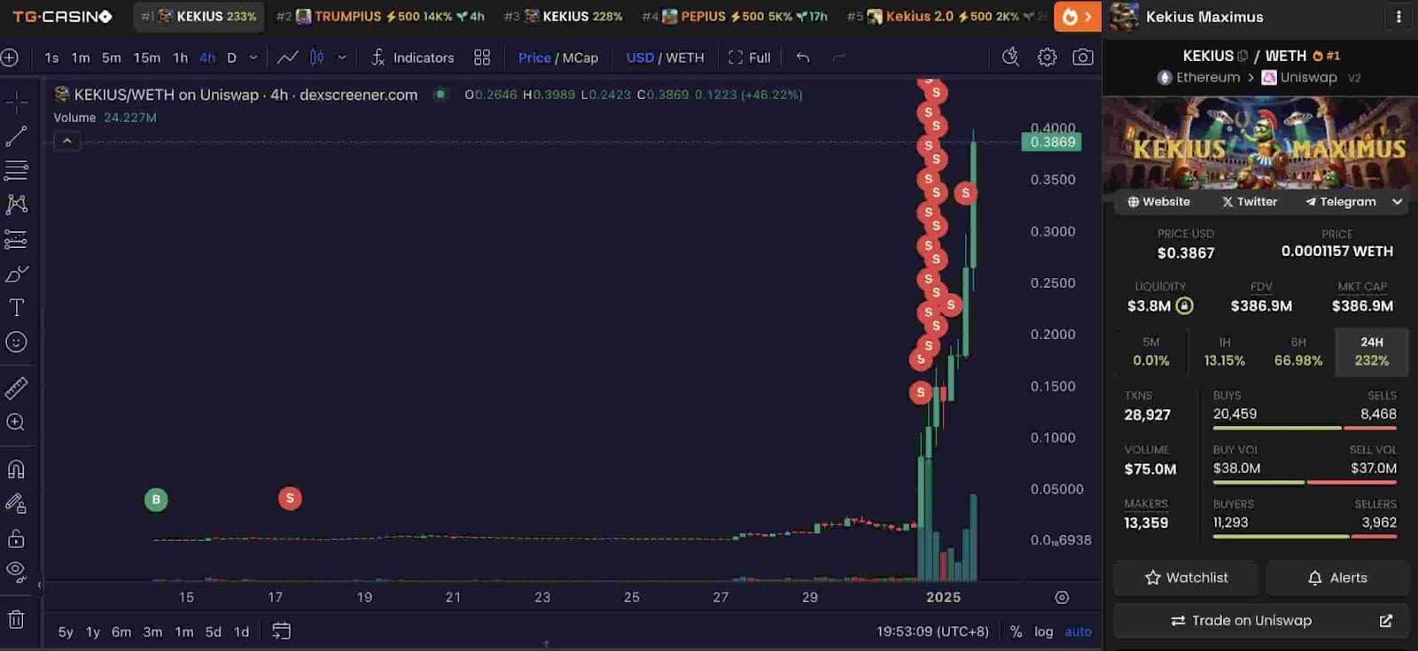Screen dimensions: 1418x651
Task: Hide all drawings using the eye icon
Action: pyautogui.click(x=16, y=572)
